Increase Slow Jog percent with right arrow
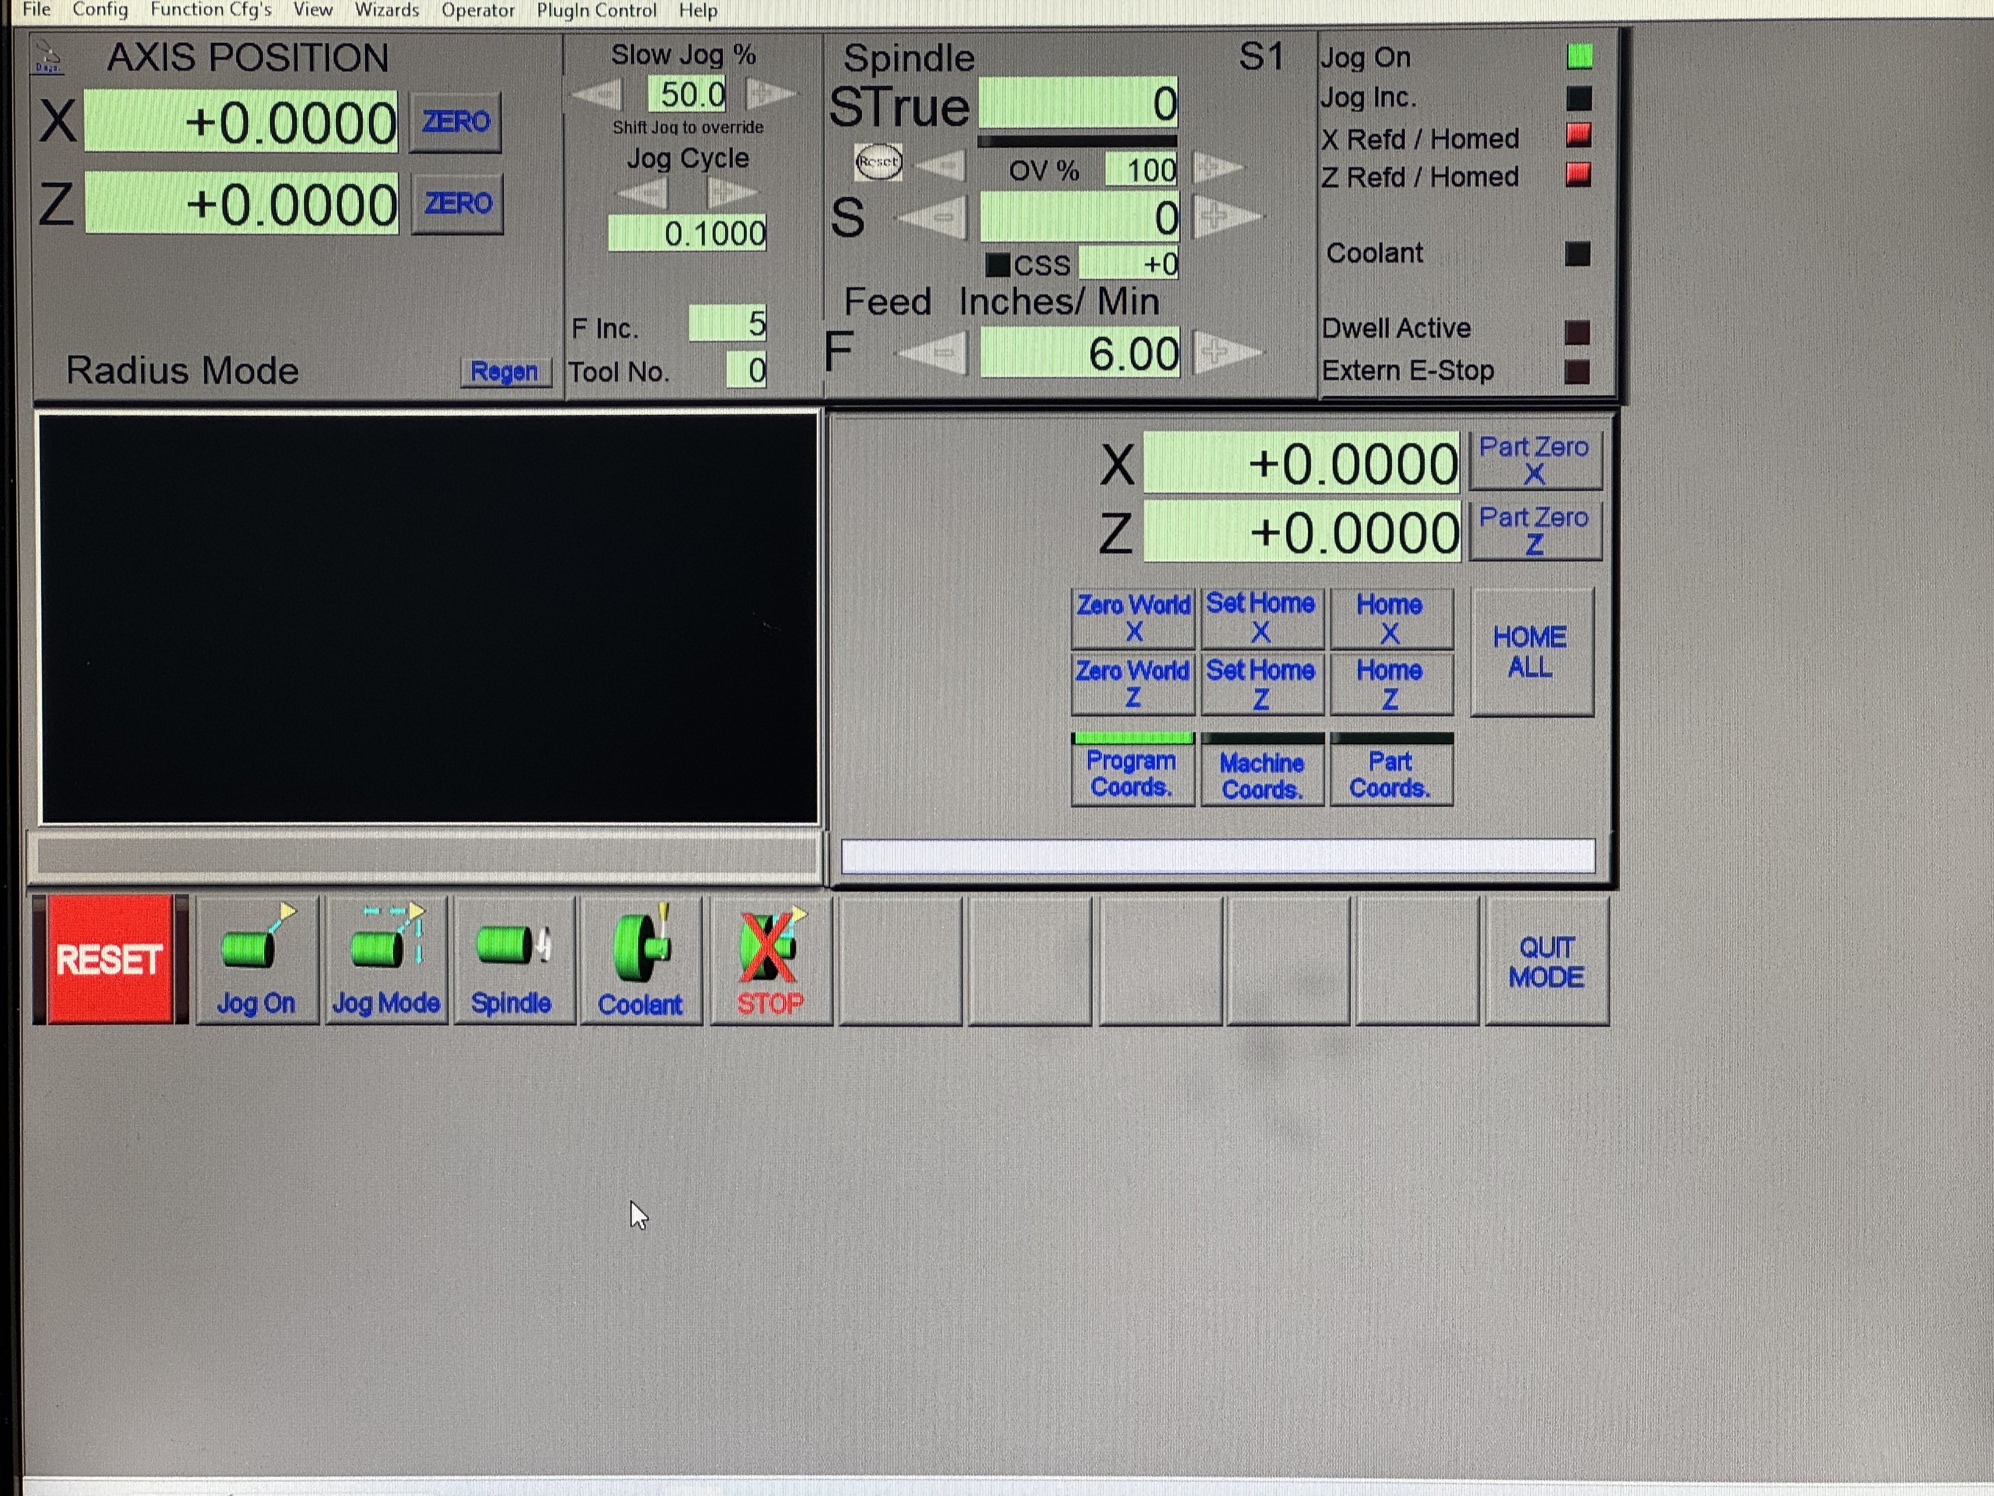The width and height of the screenshot is (1994, 1496). (770, 94)
